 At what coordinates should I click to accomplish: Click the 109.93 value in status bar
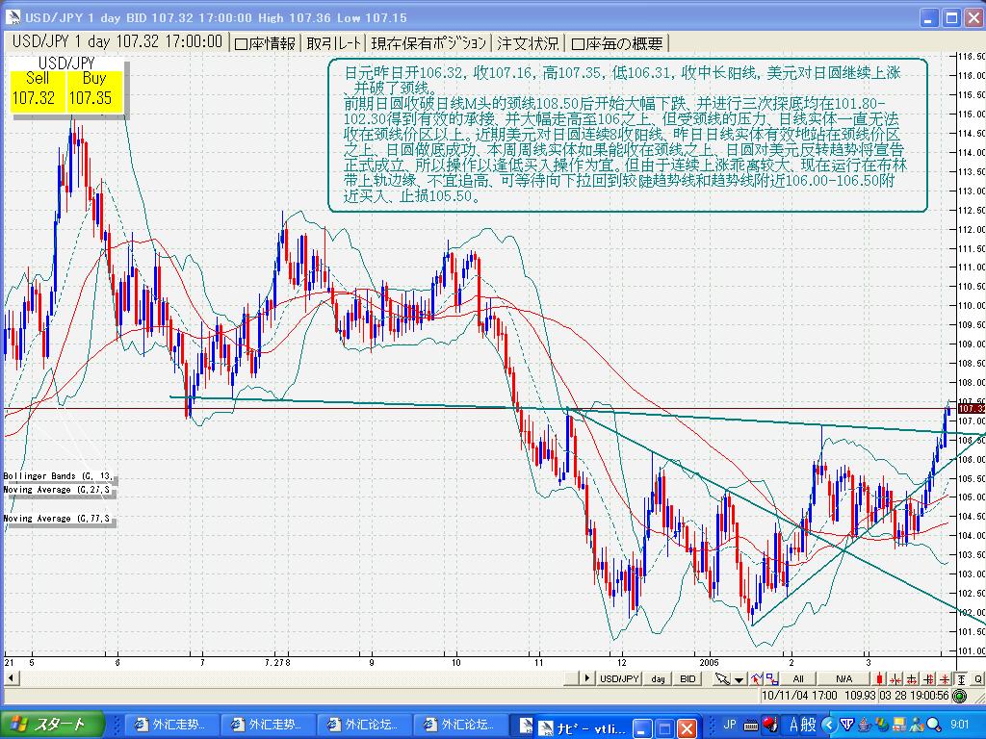point(860,696)
